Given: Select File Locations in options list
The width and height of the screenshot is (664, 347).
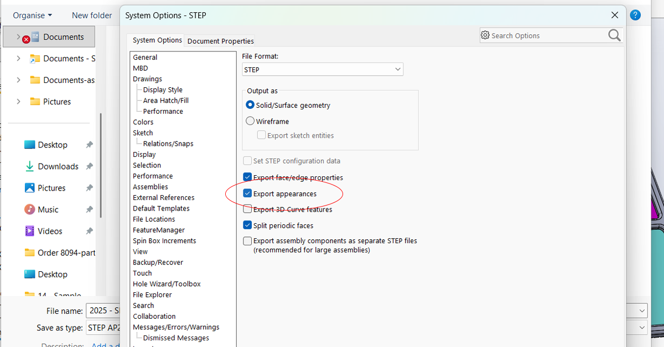Looking at the screenshot, I should tap(153, 219).
